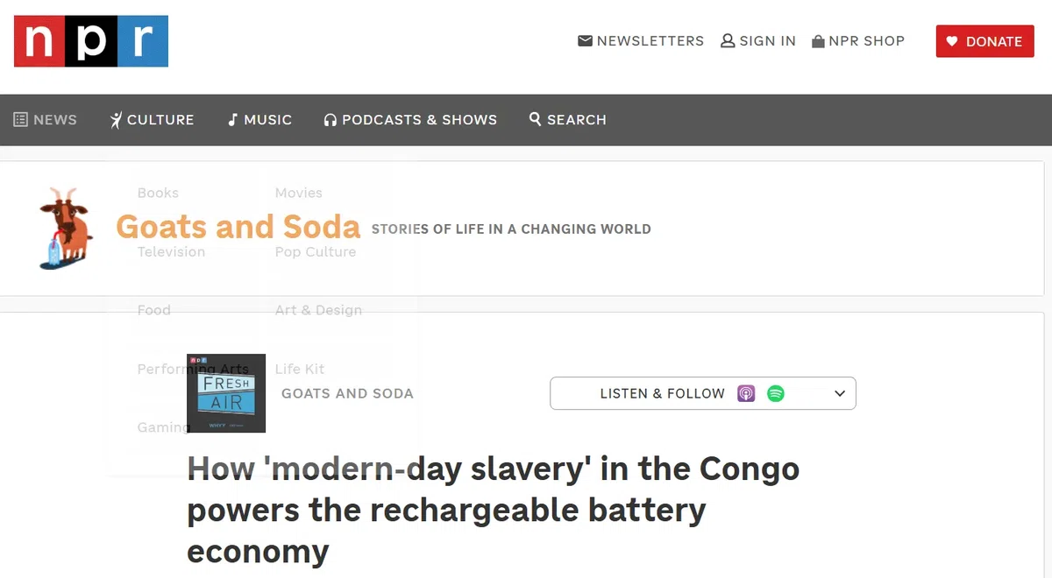Open Newsletters via envelope icon

[585, 41]
